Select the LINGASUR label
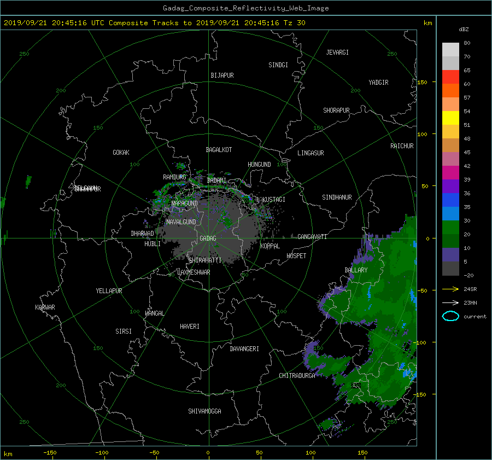This screenshot has height=460, width=492. point(311,153)
